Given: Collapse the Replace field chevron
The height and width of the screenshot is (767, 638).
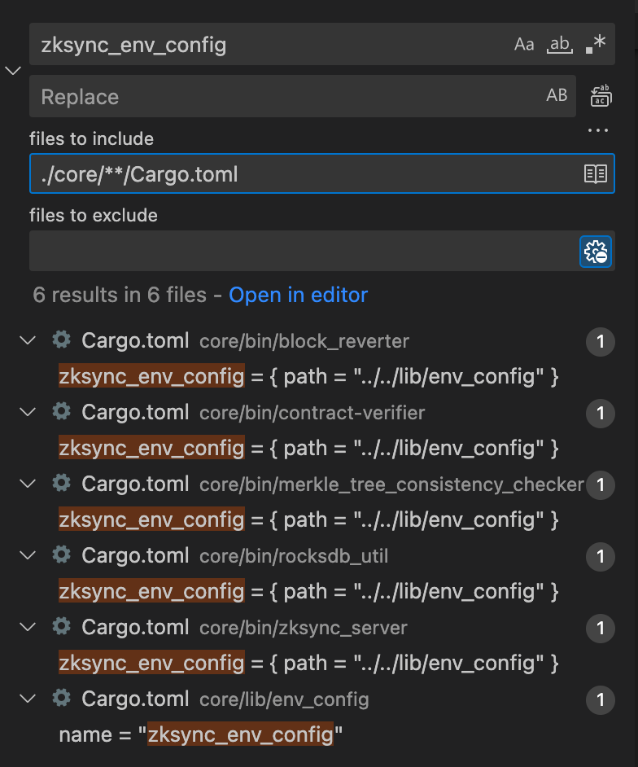Looking at the screenshot, I should (x=13, y=71).
